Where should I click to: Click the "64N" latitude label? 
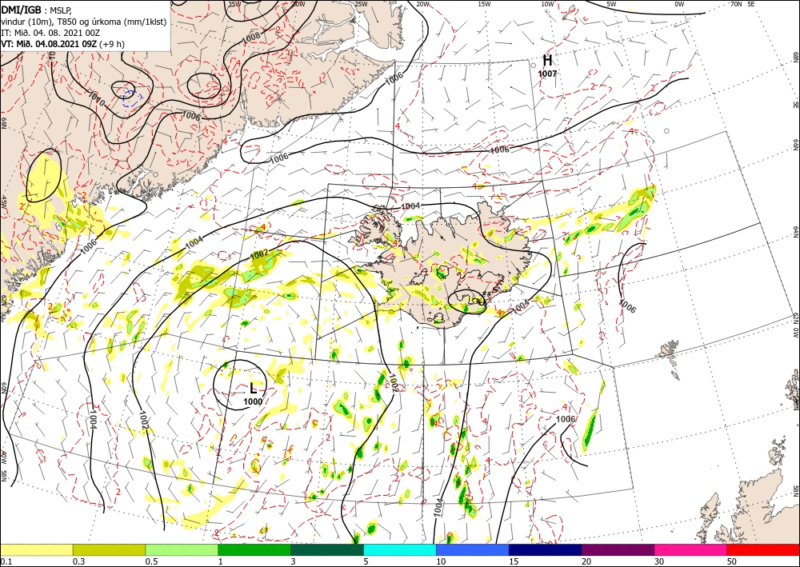click(x=795, y=231)
